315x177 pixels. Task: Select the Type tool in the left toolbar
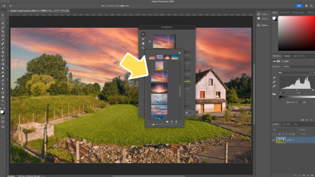point(3,85)
